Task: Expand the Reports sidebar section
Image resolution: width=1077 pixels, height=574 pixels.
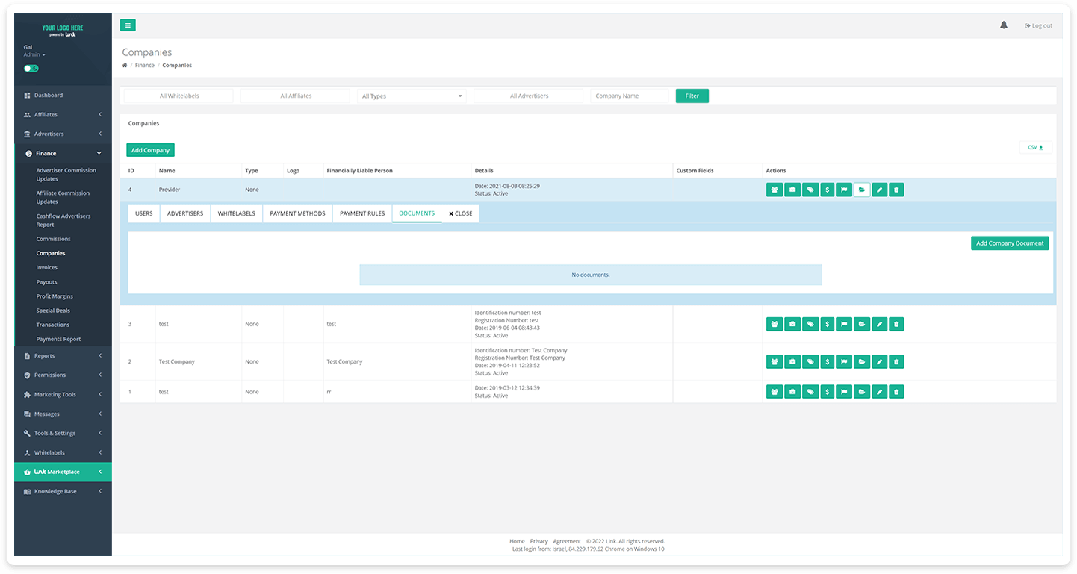Action: click(x=63, y=356)
